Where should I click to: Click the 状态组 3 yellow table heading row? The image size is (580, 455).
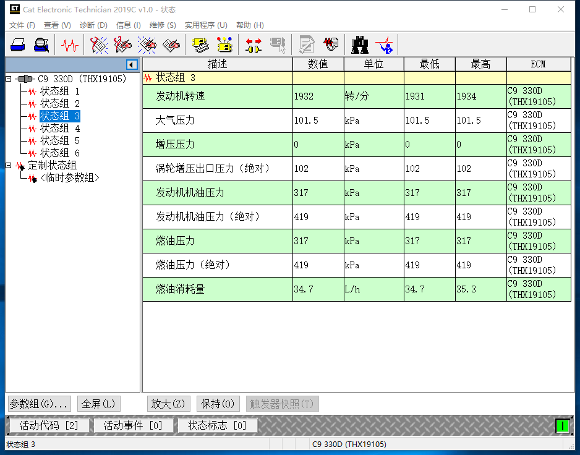pyautogui.click(x=357, y=78)
